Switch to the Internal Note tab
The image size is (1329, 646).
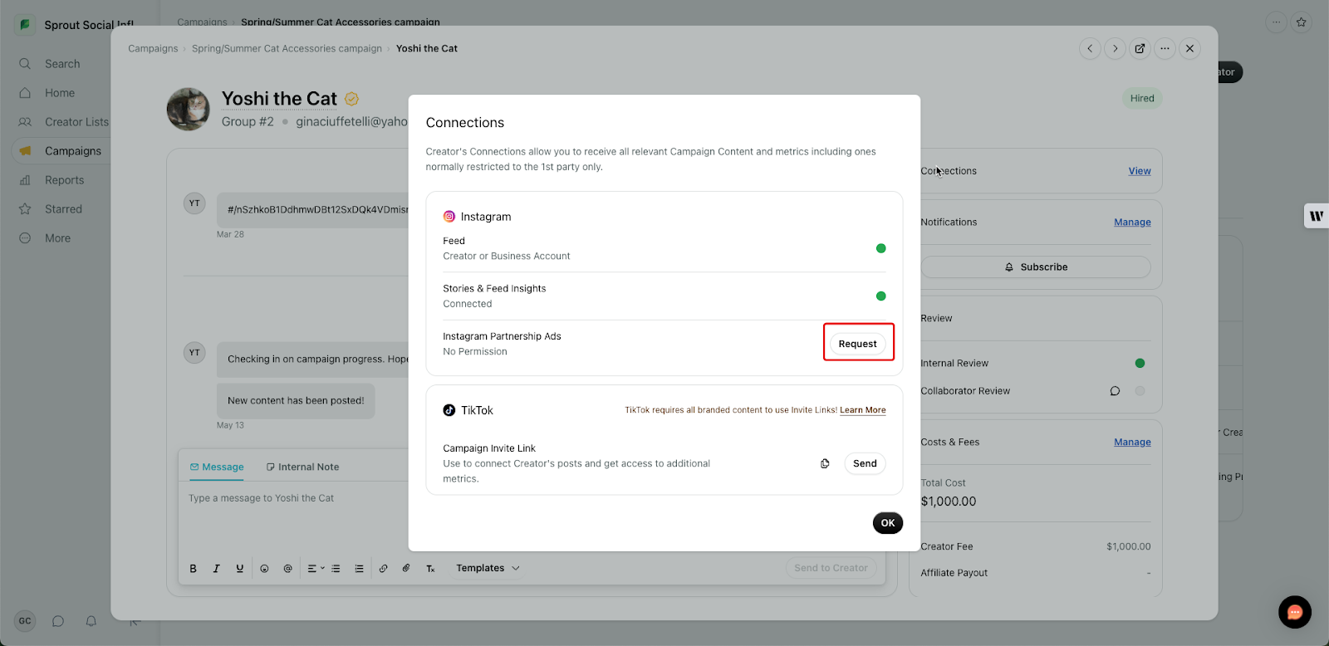[x=302, y=467]
